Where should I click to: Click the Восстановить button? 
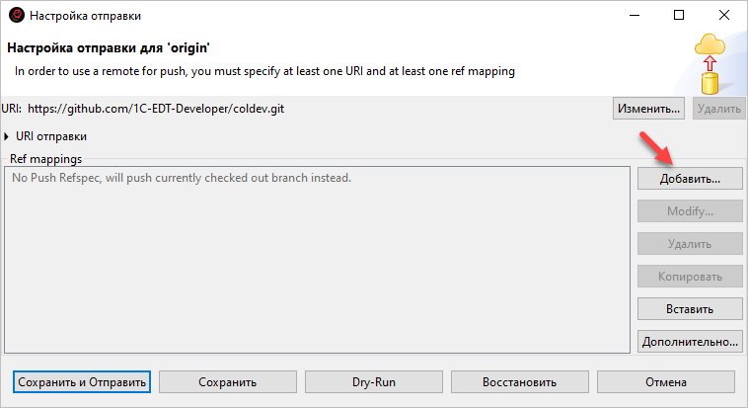[520, 382]
